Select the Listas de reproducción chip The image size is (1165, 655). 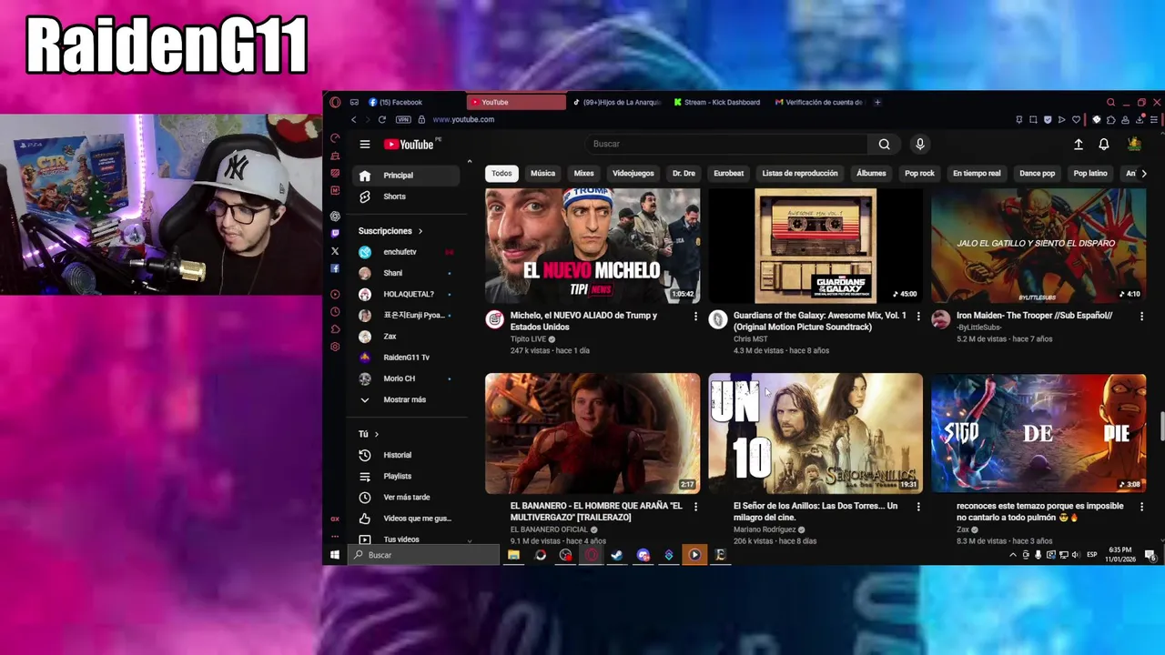point(799,173)
